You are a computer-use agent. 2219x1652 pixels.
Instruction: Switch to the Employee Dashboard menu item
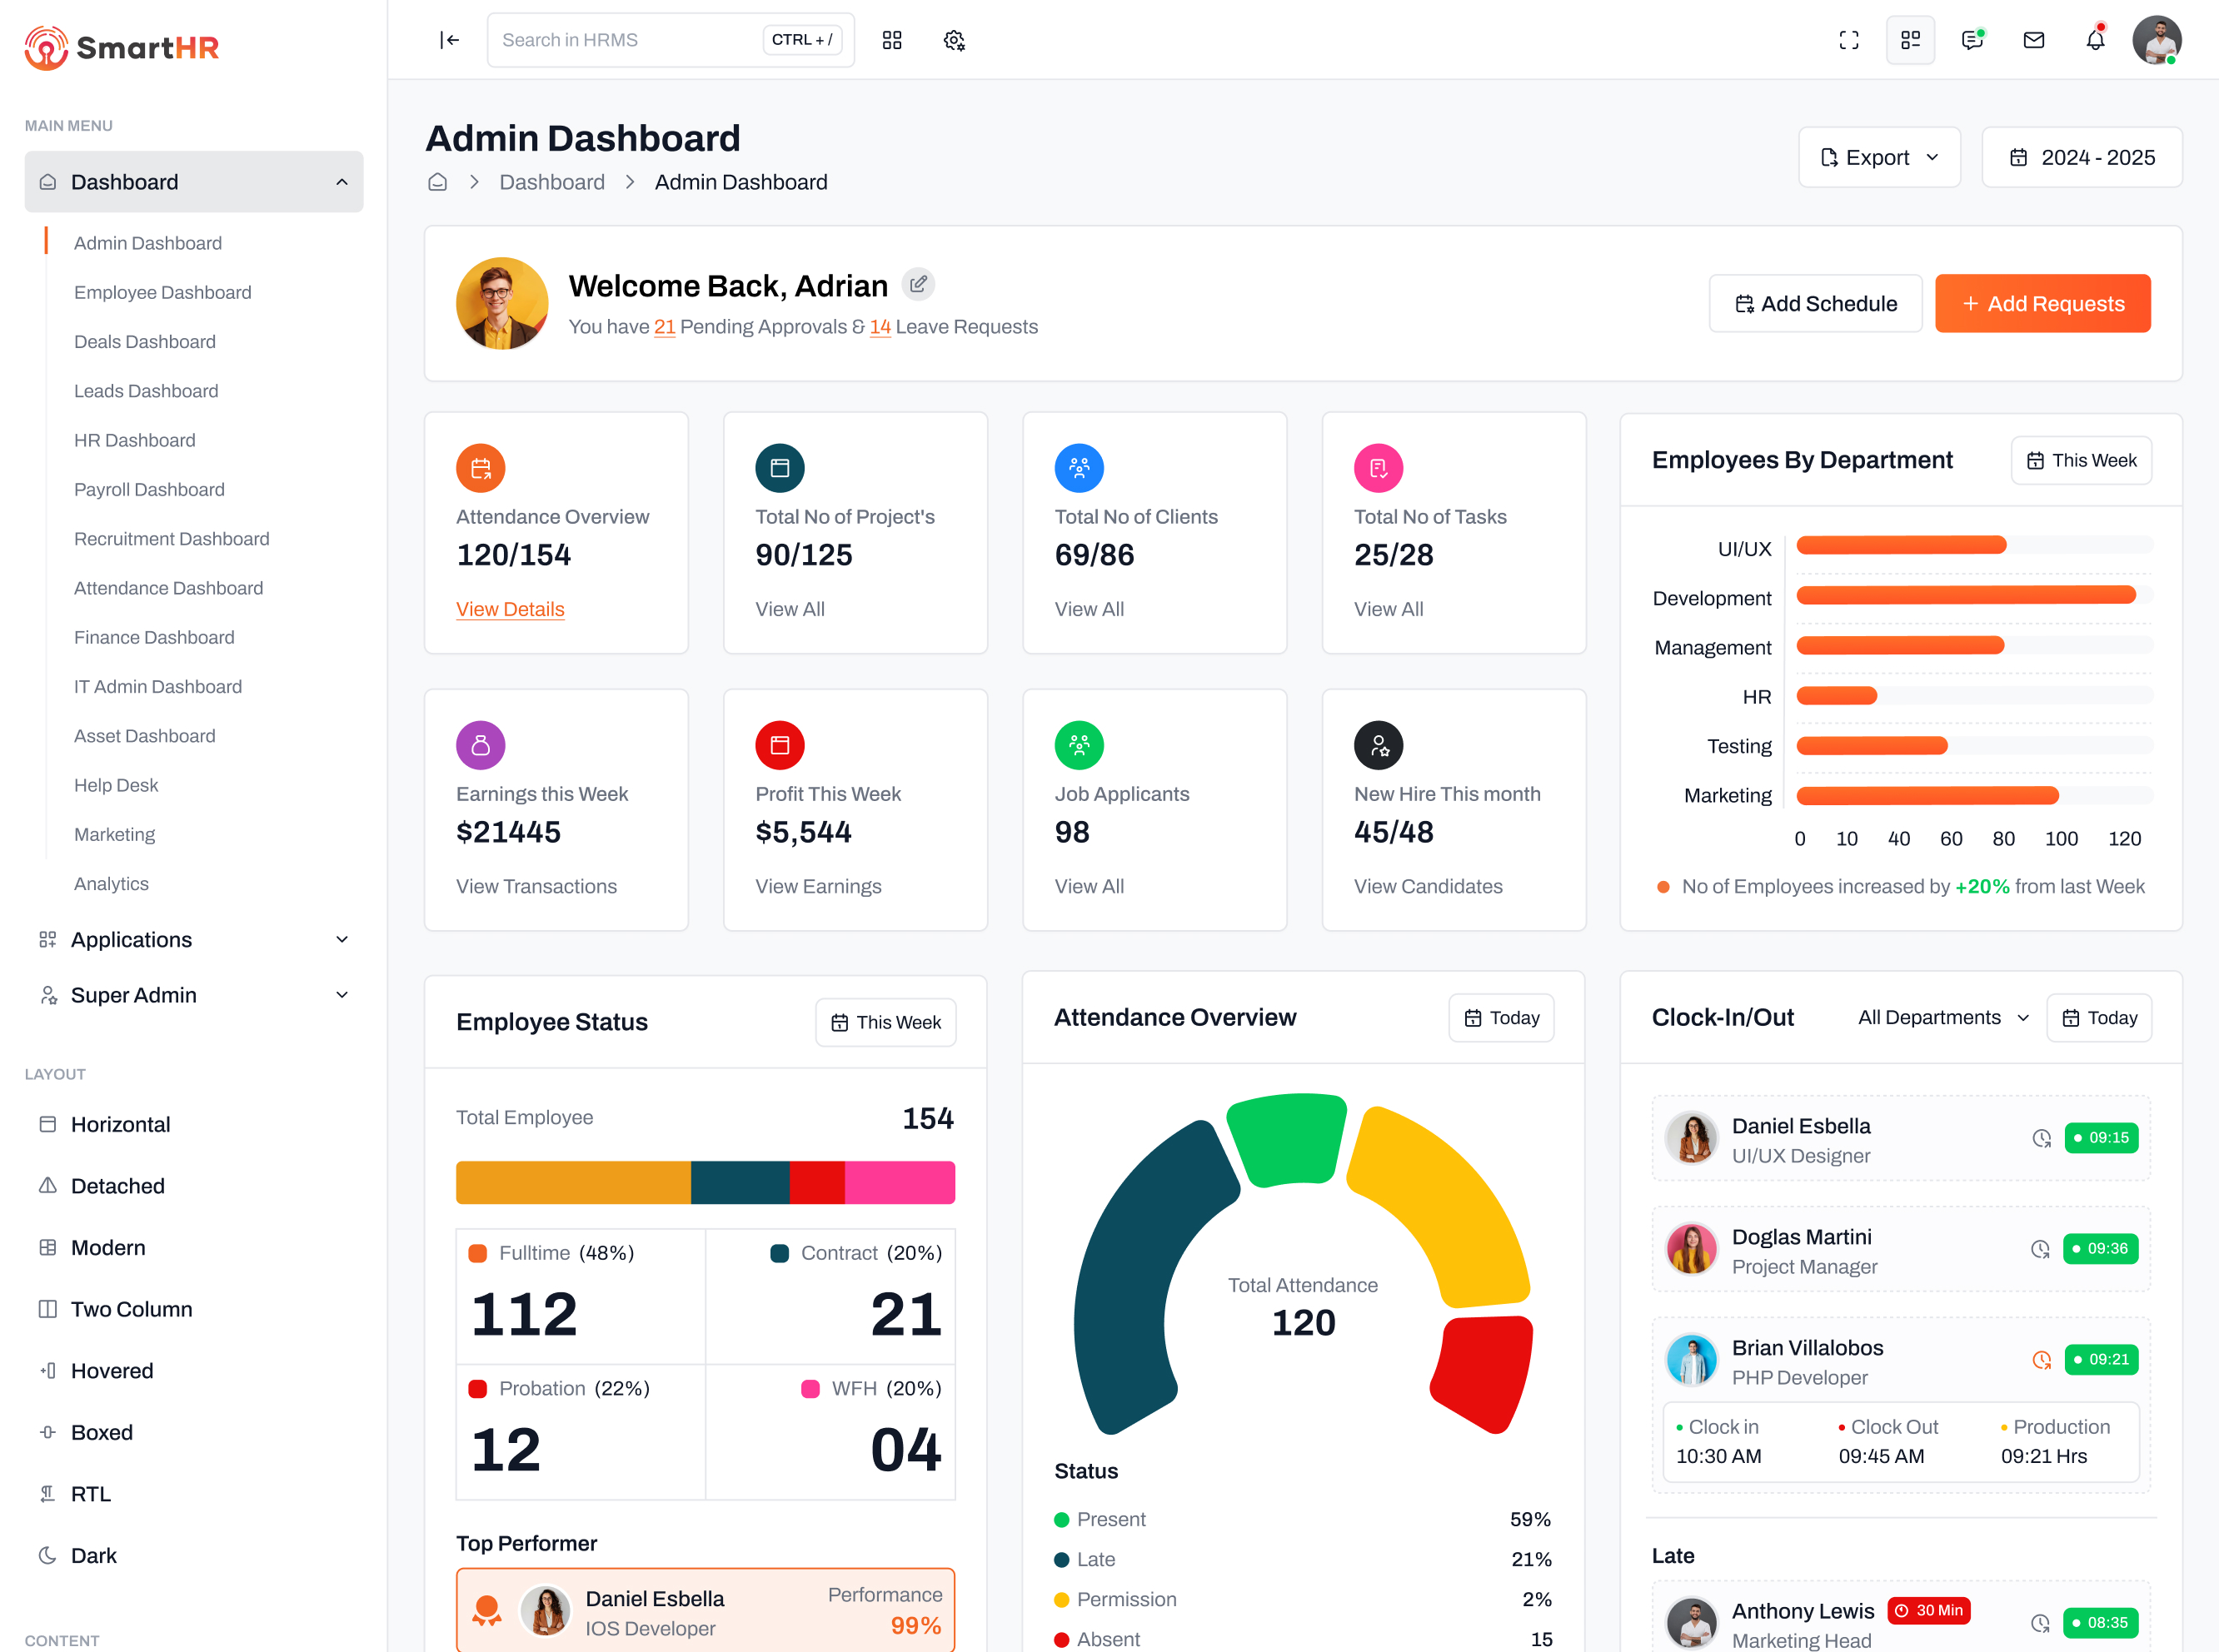tap(162, 292)
